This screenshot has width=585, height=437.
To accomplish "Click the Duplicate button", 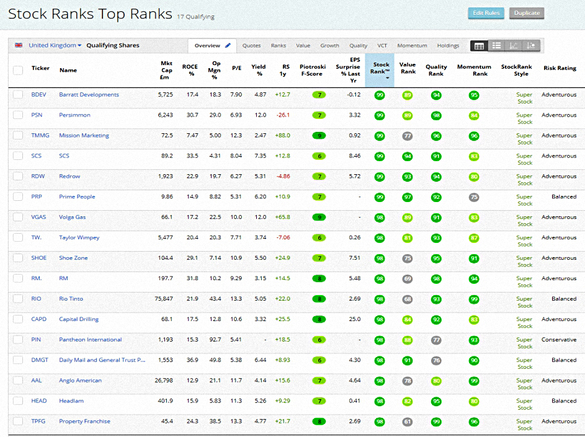I will (527, 13).
